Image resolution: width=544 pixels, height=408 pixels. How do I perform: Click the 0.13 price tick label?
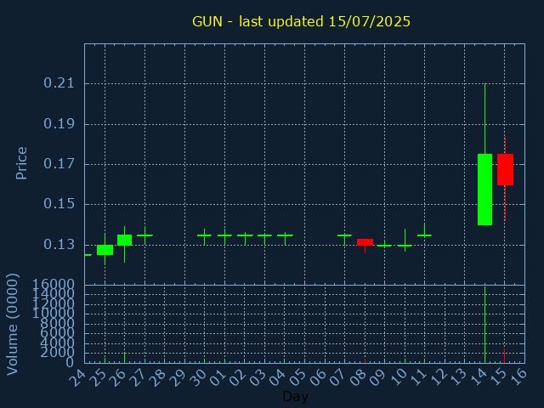59,245
